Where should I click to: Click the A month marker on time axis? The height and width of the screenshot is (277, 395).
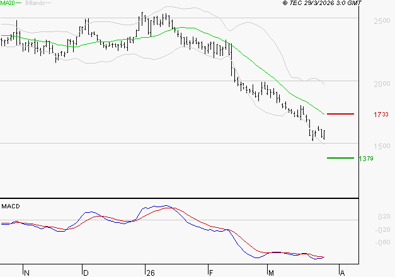[342, 273]
